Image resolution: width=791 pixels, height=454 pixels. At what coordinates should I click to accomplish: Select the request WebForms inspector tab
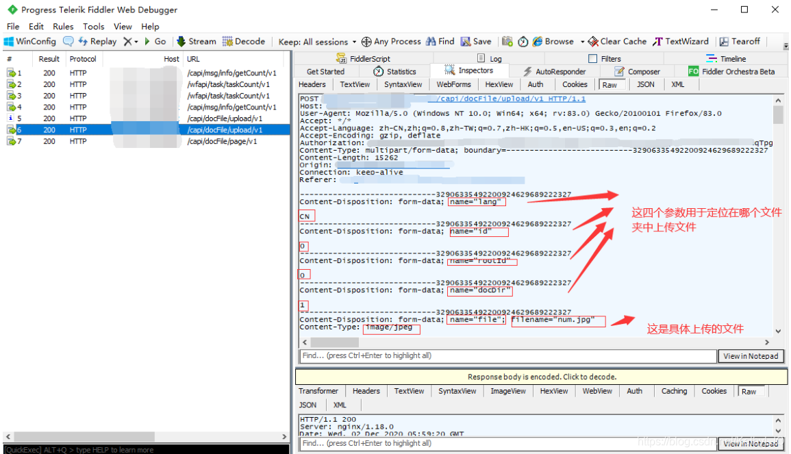[453, 84]
